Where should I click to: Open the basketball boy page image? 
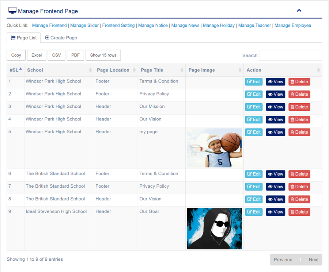(x=215, y=148)
